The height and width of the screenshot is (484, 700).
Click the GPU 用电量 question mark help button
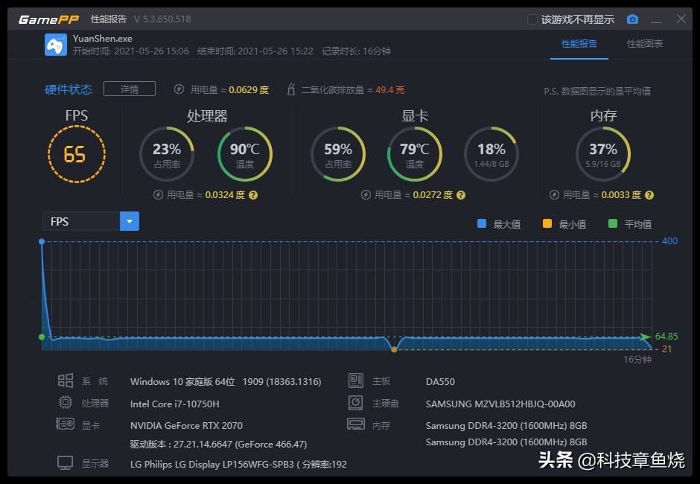coord(461,194)
